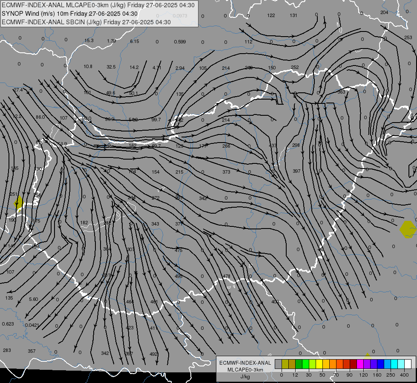Click the legend tick label 30

tap(308, 375)
